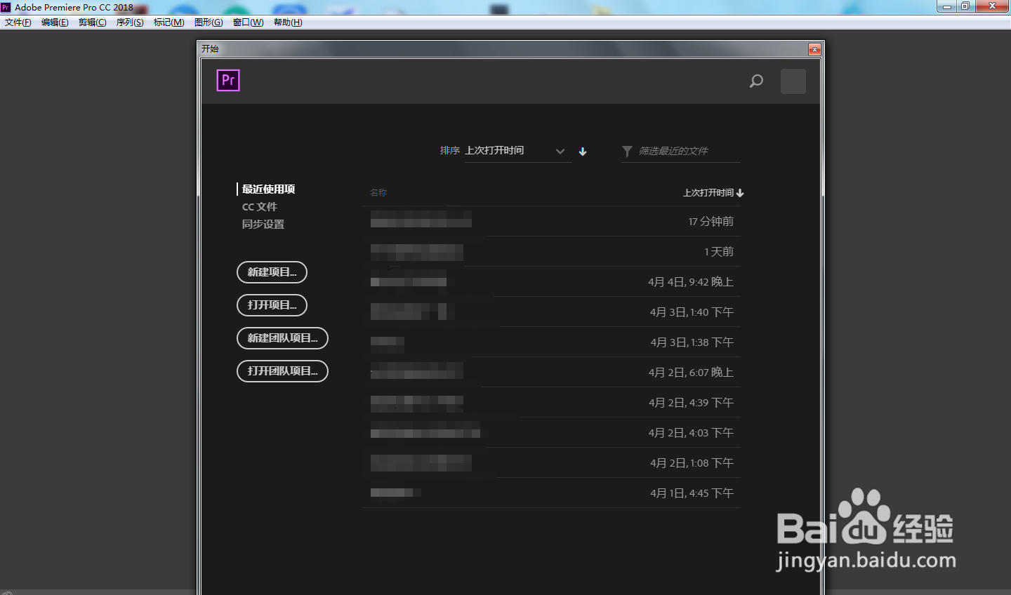Click the Premiere app icon in title bar

point(6,7)
